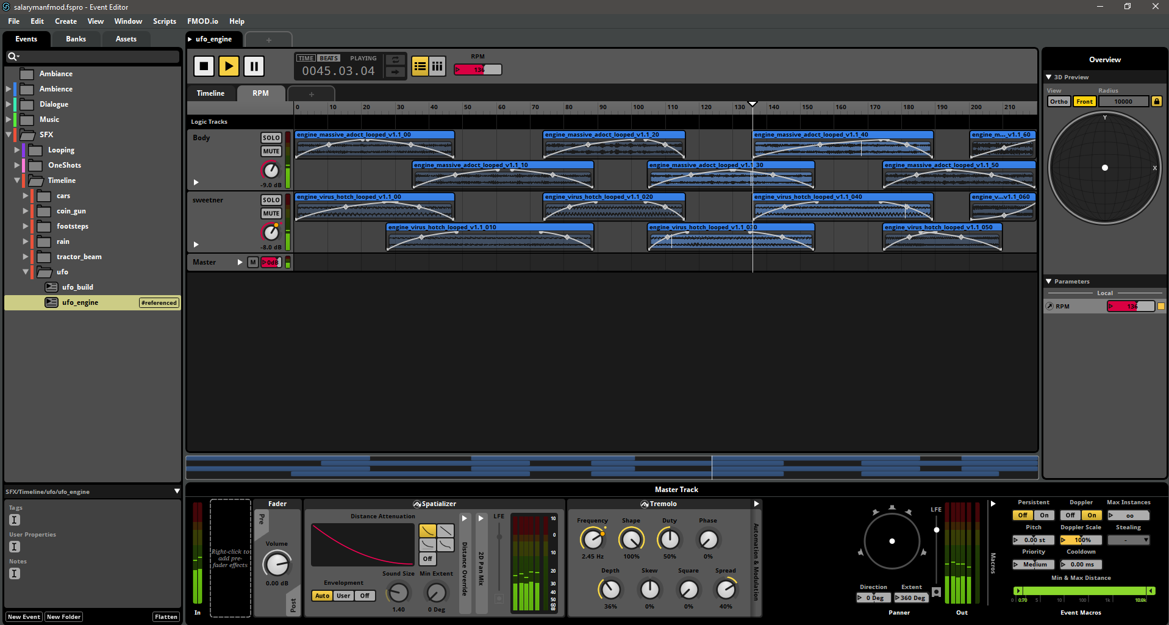Click the follow-cursor arrow icon in transport
Image resolution: width=1169 pixels, height=625 pixels.
[x=395, y=72]
